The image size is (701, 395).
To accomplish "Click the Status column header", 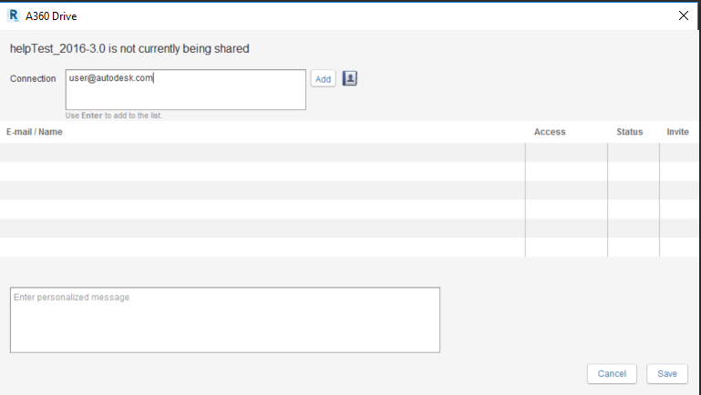I will 629,132.
